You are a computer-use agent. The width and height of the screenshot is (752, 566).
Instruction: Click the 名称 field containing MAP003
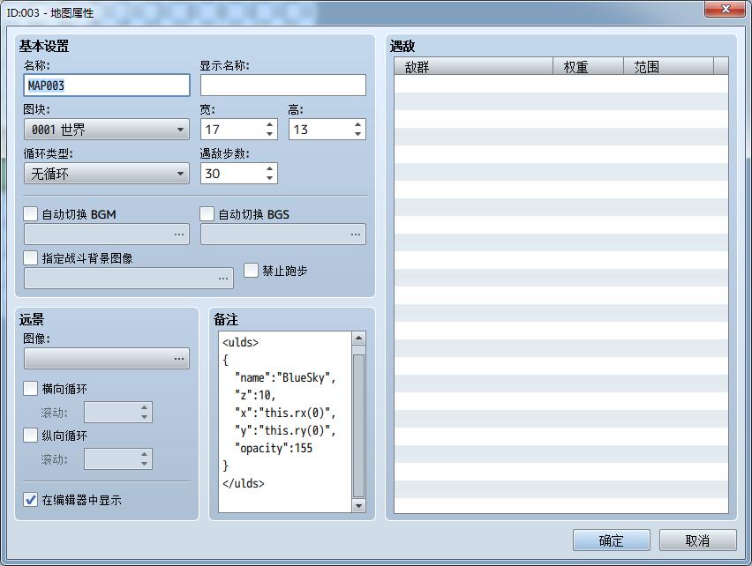(107, 86)
